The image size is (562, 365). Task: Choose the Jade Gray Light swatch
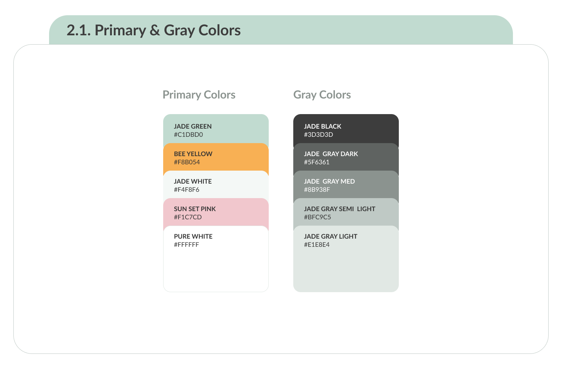click(x=346, y=259)
